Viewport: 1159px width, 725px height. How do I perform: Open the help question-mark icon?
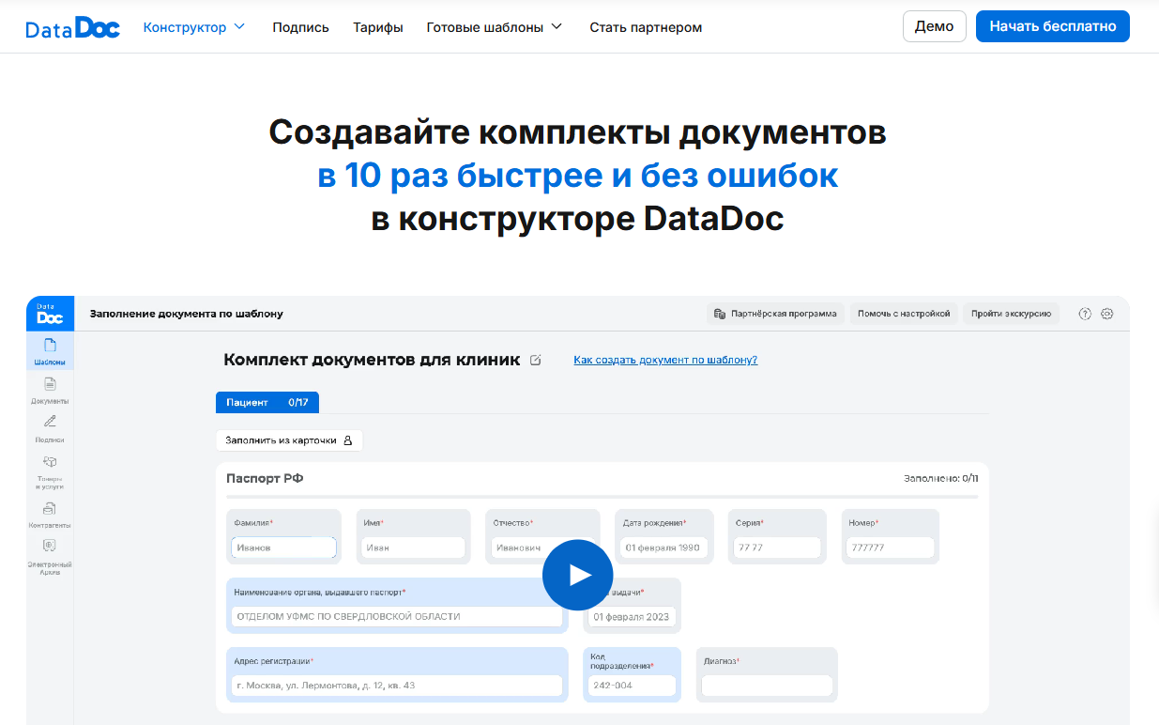coord(1086,313)
